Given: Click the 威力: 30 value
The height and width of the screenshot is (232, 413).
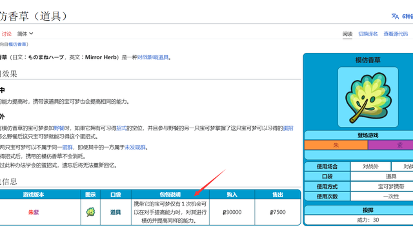Looking at the screenshot, I should pos(368,220).
